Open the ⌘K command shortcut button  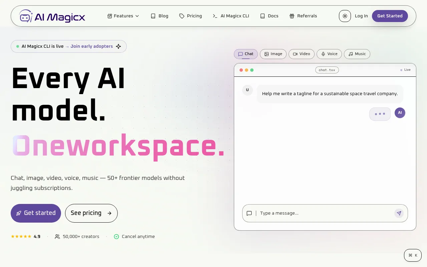pos(413,255)
